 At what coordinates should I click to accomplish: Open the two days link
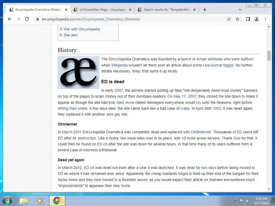(209, 168)
